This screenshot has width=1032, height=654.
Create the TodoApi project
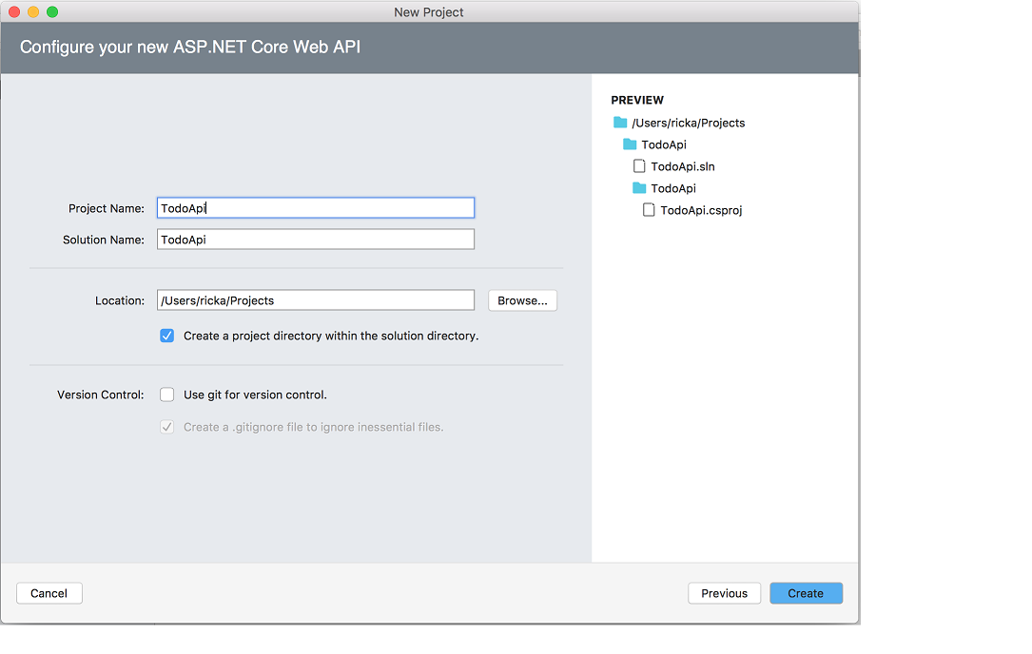[806, 593]
